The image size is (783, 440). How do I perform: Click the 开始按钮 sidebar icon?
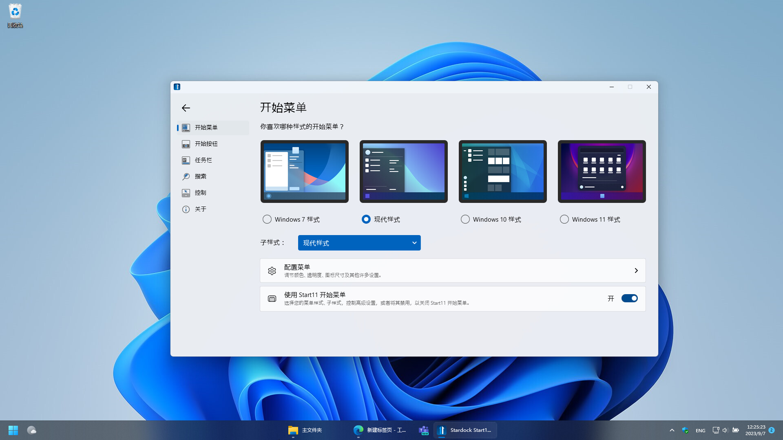(186, 144)
